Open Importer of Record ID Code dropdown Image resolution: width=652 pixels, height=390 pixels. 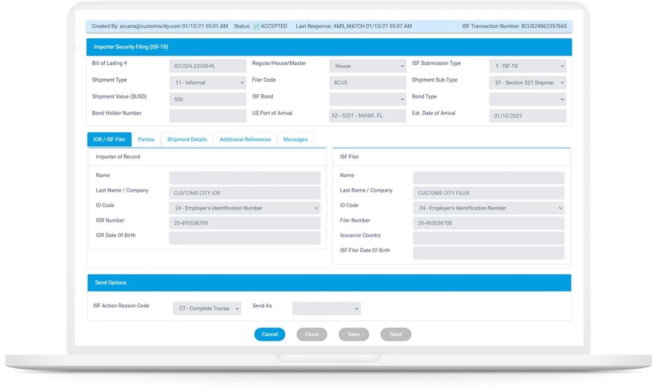pyautogui.click(x=244, y=208)
